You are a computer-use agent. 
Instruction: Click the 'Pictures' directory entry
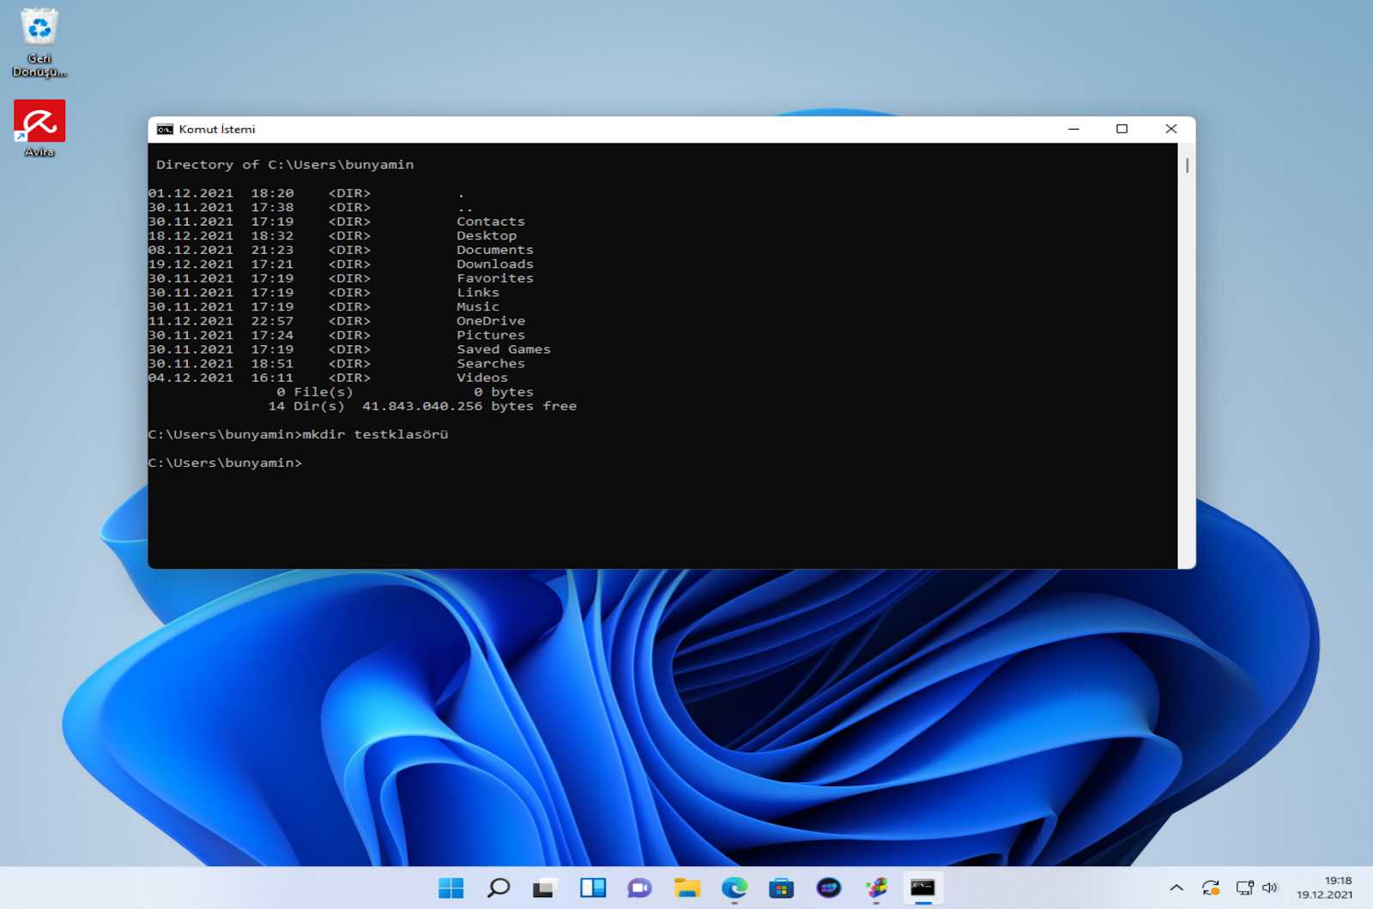pos(491,335)
